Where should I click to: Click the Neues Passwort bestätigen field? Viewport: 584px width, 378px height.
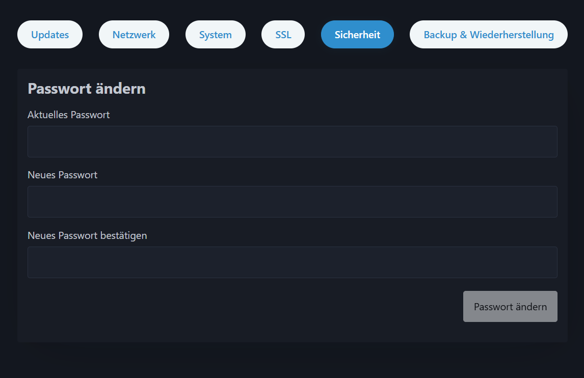click(292, 262)
